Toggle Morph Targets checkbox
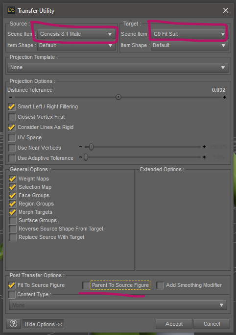The width and height of the screenshot is (236, 335). [x=13, y=212]
